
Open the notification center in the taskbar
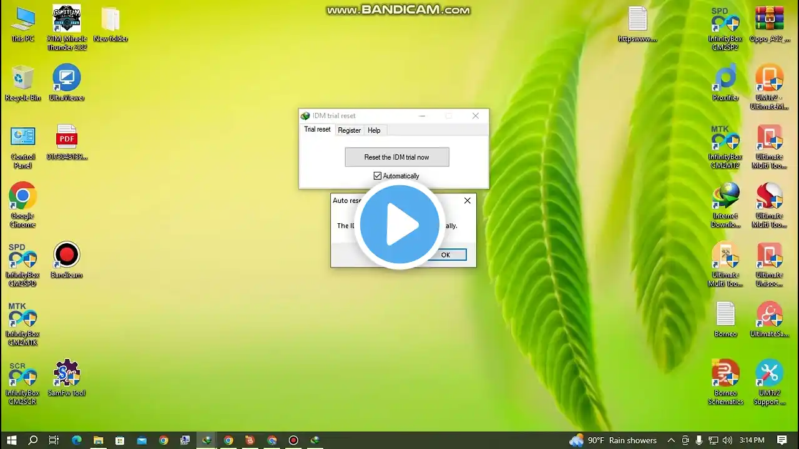[782, 440]
